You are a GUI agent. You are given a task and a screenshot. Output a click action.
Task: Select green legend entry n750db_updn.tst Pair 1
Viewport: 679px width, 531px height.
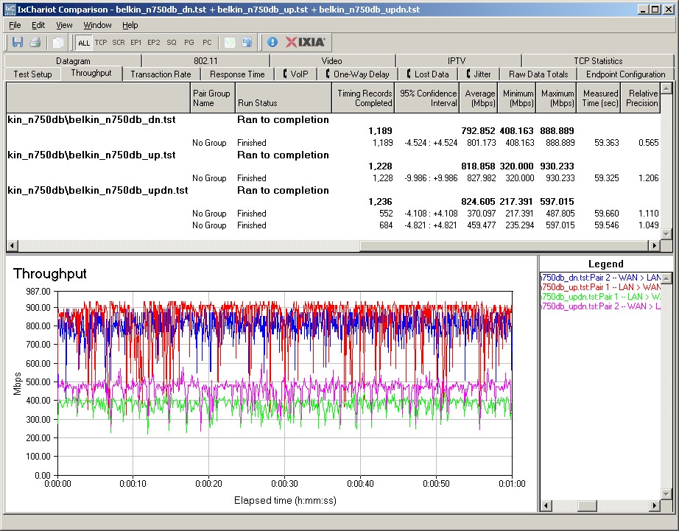click(601, 297)
